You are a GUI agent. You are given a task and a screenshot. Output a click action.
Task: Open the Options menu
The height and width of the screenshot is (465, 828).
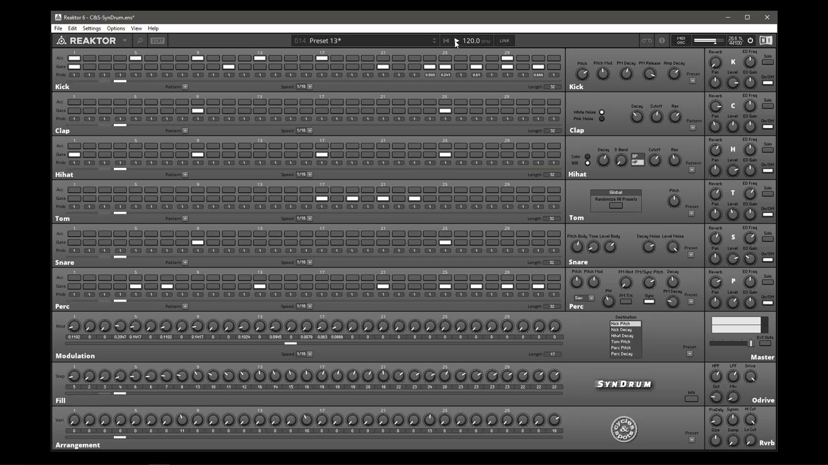[x=116, y=28]
